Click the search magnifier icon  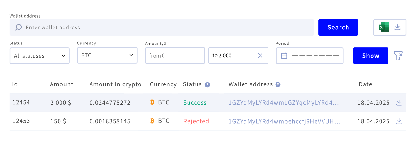[19, 28]
